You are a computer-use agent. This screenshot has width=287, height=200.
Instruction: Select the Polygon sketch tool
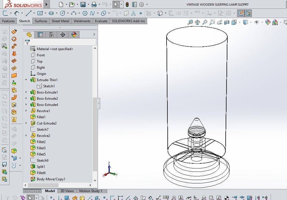click(85, 13)
